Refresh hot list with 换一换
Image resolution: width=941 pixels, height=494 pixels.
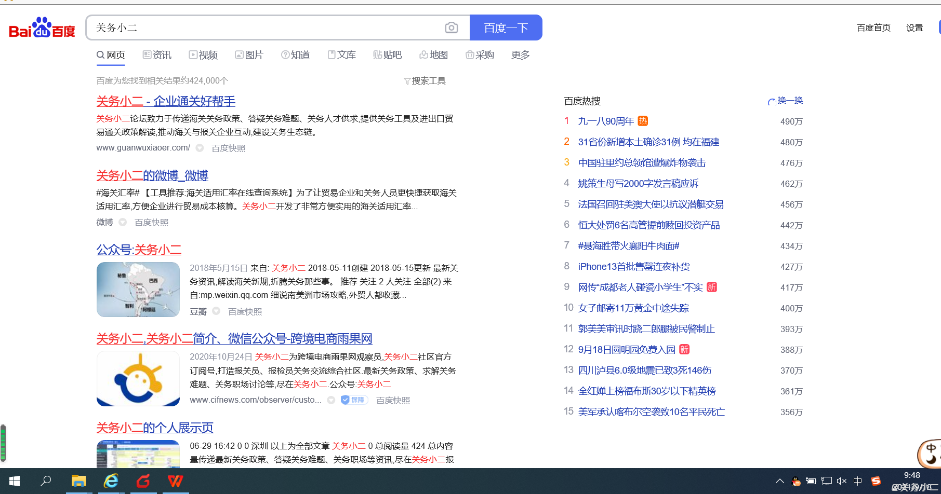pos(786,101)
